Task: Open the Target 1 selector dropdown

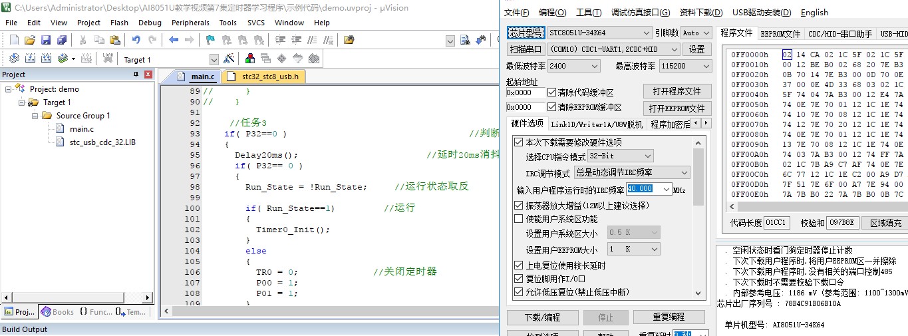Action: pyautogui.click(x=214, y=59)
